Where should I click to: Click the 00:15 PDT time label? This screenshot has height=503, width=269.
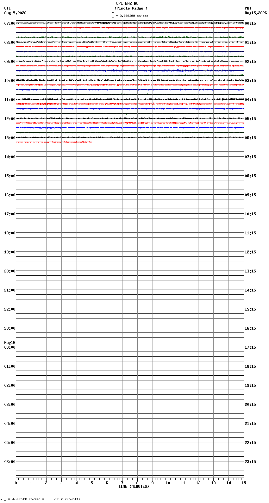250,23
